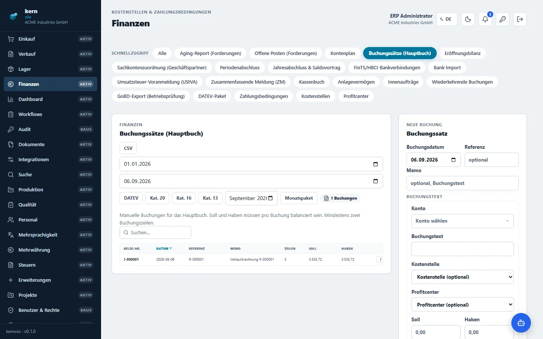Click the Mehrsprachigkeit translate icon
543x339 pixels.
point(11,235)
